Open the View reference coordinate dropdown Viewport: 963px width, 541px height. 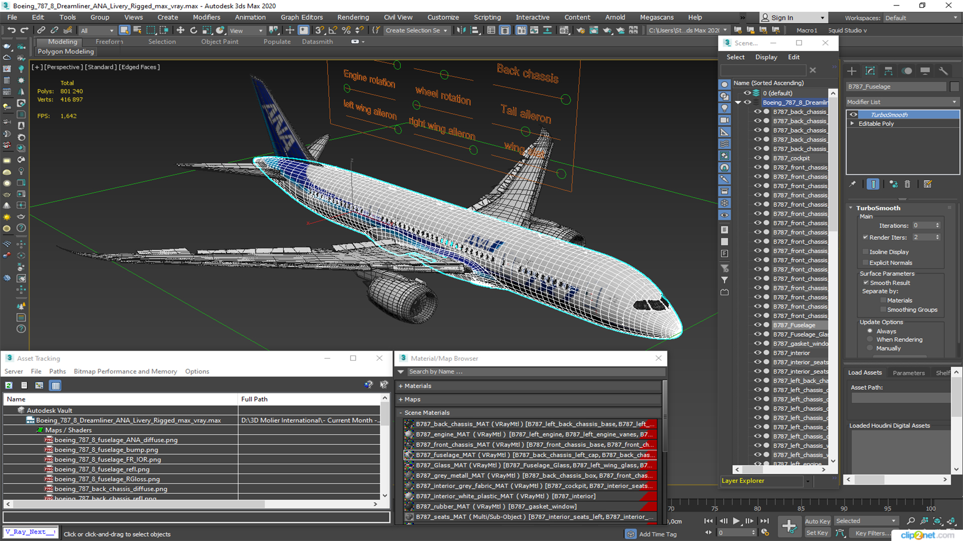246,31
